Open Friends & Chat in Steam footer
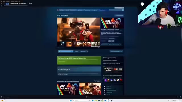The width and height of the screenshot is (182, 102). (x=177, y=97)
